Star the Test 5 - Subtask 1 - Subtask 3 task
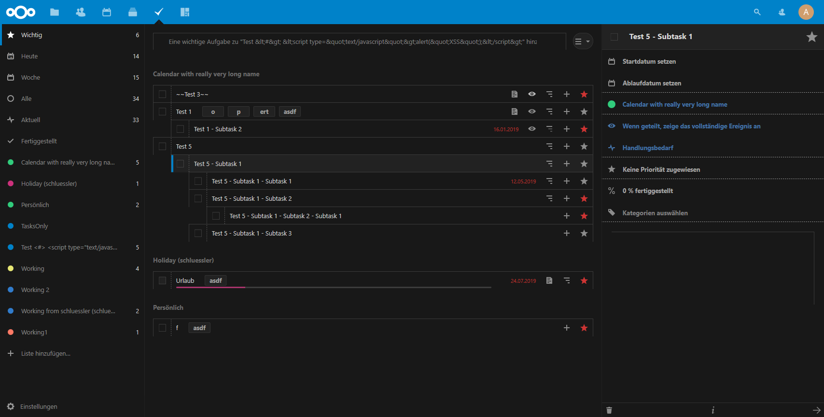Screen dimensions: 824x417 [x=584, y=233]
